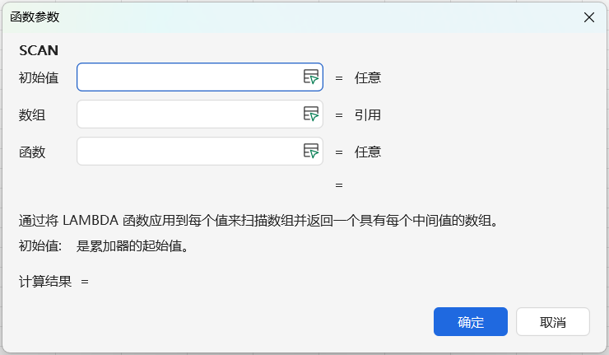Click the SCAN function name heading
Image resolution: width=609 pixels, height=355 pixels.
[x=39, y=50]
